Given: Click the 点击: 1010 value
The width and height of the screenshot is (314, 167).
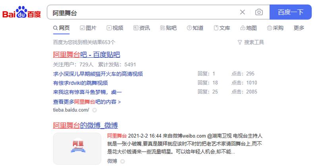Looking at the screenshot, I should 244,83.
